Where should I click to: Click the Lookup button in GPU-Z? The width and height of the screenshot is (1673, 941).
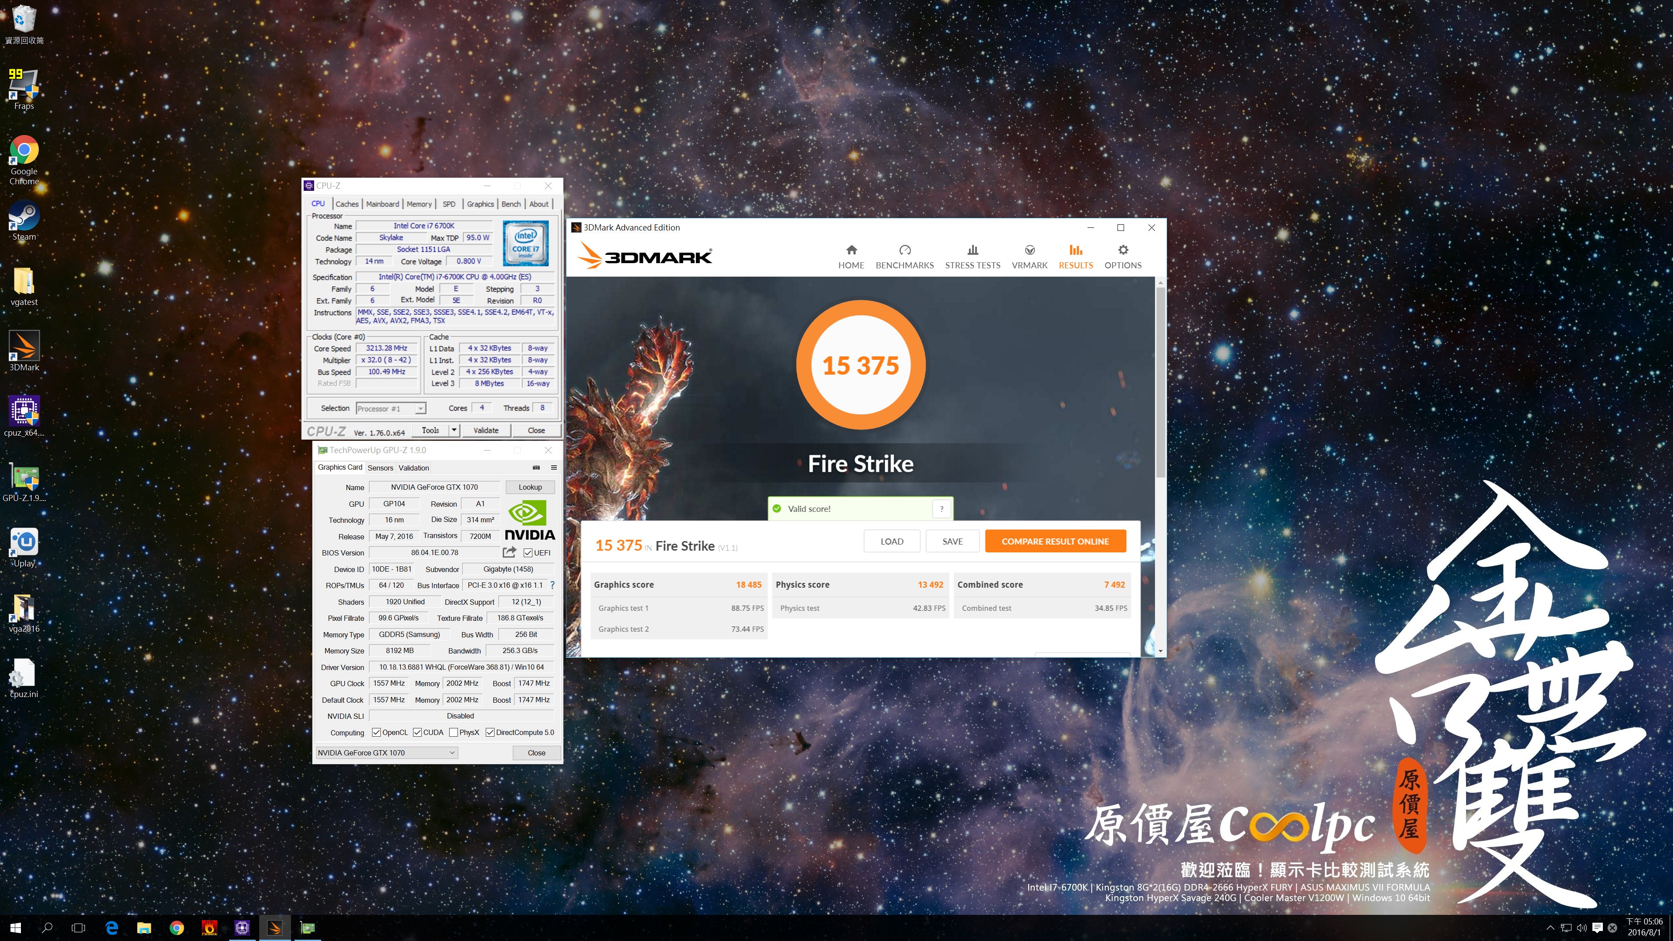[x=530, y=487]
